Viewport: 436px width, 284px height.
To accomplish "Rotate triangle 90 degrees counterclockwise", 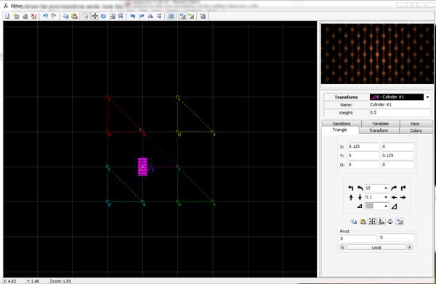I will (351, 188).
